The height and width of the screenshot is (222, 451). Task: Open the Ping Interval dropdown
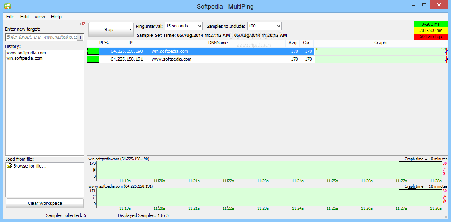click(x=184, y=26)
